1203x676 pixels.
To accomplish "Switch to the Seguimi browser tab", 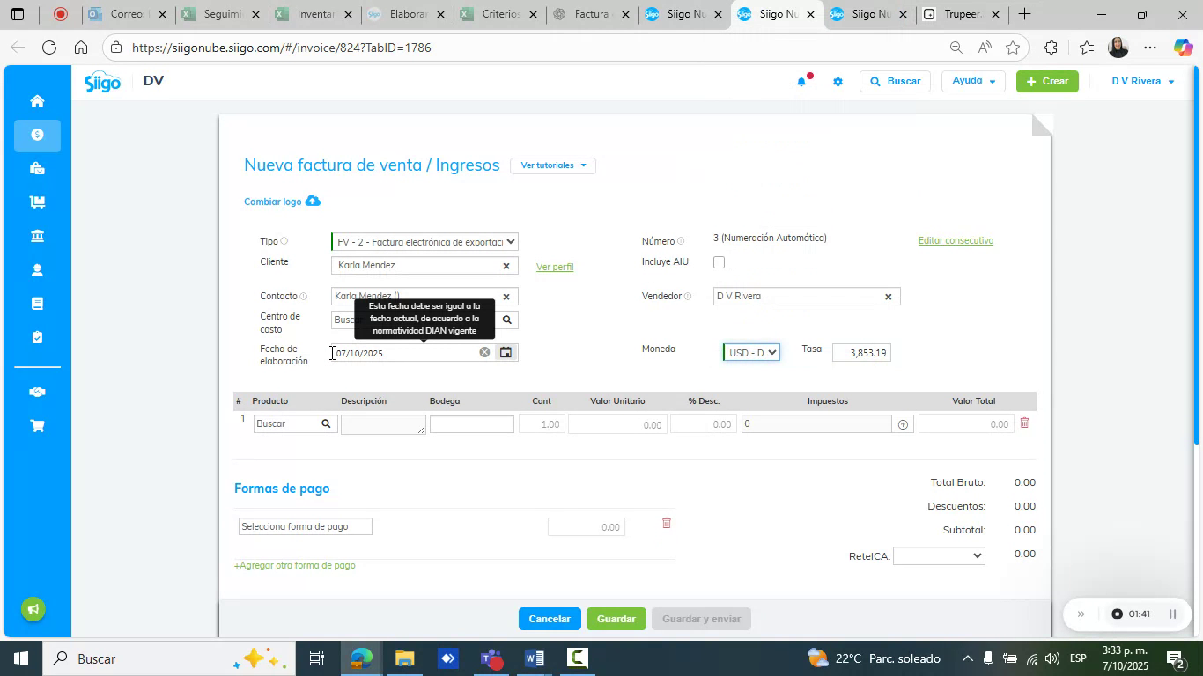I will click(x=220, y=15).
